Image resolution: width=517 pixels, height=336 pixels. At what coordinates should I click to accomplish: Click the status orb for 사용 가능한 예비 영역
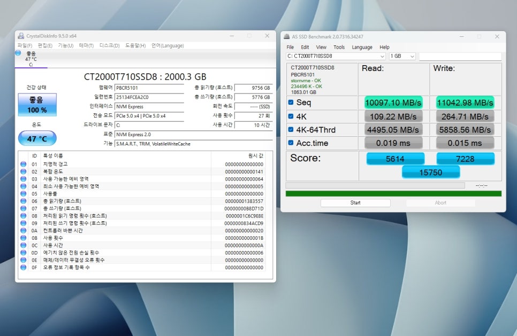point(24,179)
